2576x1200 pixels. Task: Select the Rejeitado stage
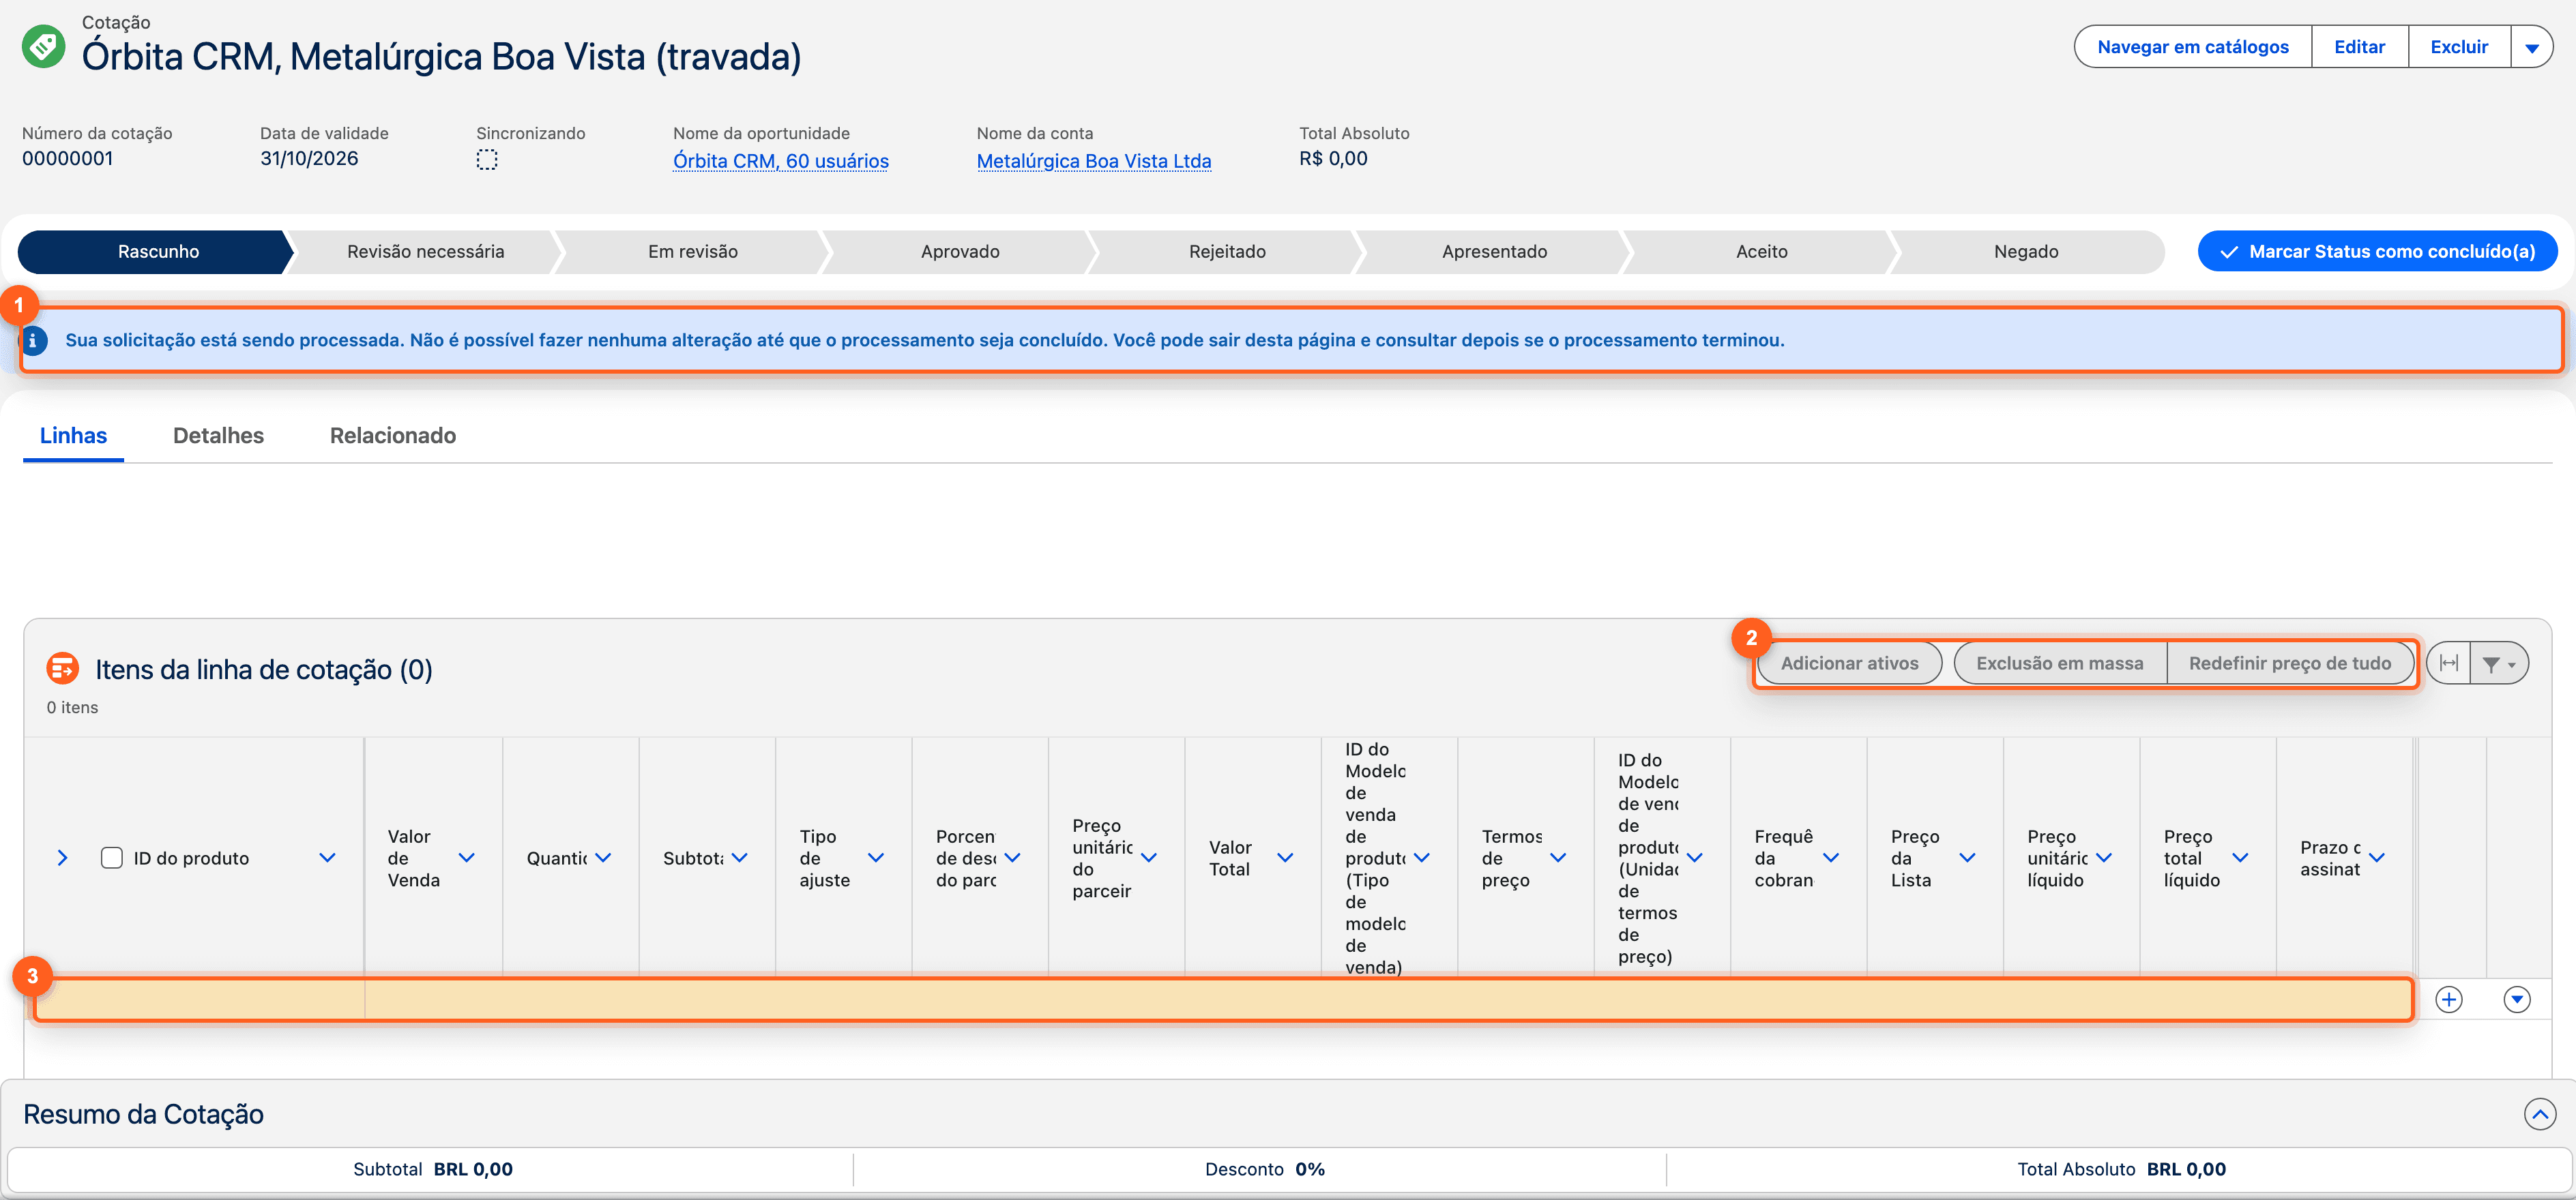pyautogui.click(x=1227, y=252)
